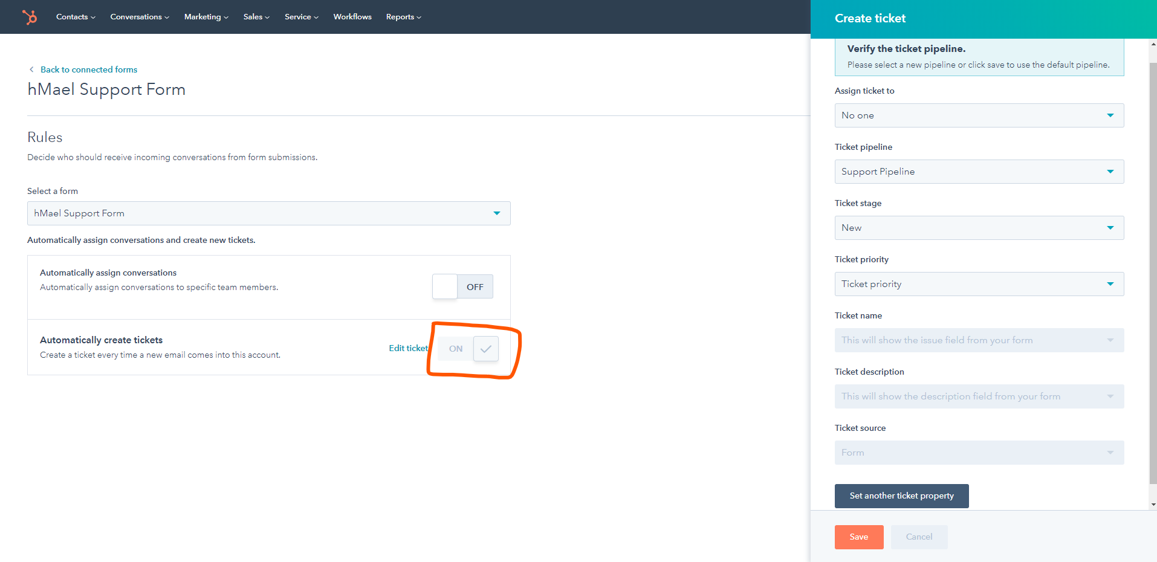Click Workflows in the navigation bar
This screenshot has height=562, width=1157.
[x=352, y=17]
